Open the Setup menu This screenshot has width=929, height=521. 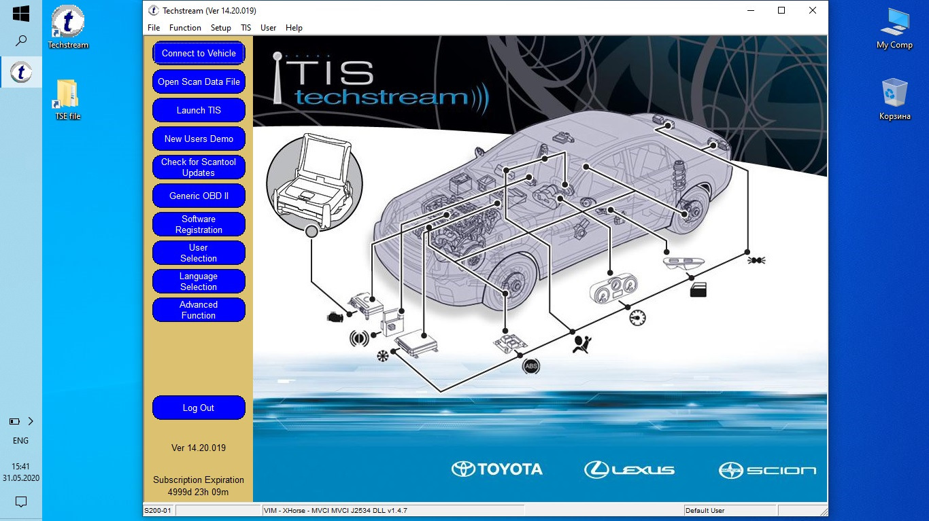pos(220,28)
